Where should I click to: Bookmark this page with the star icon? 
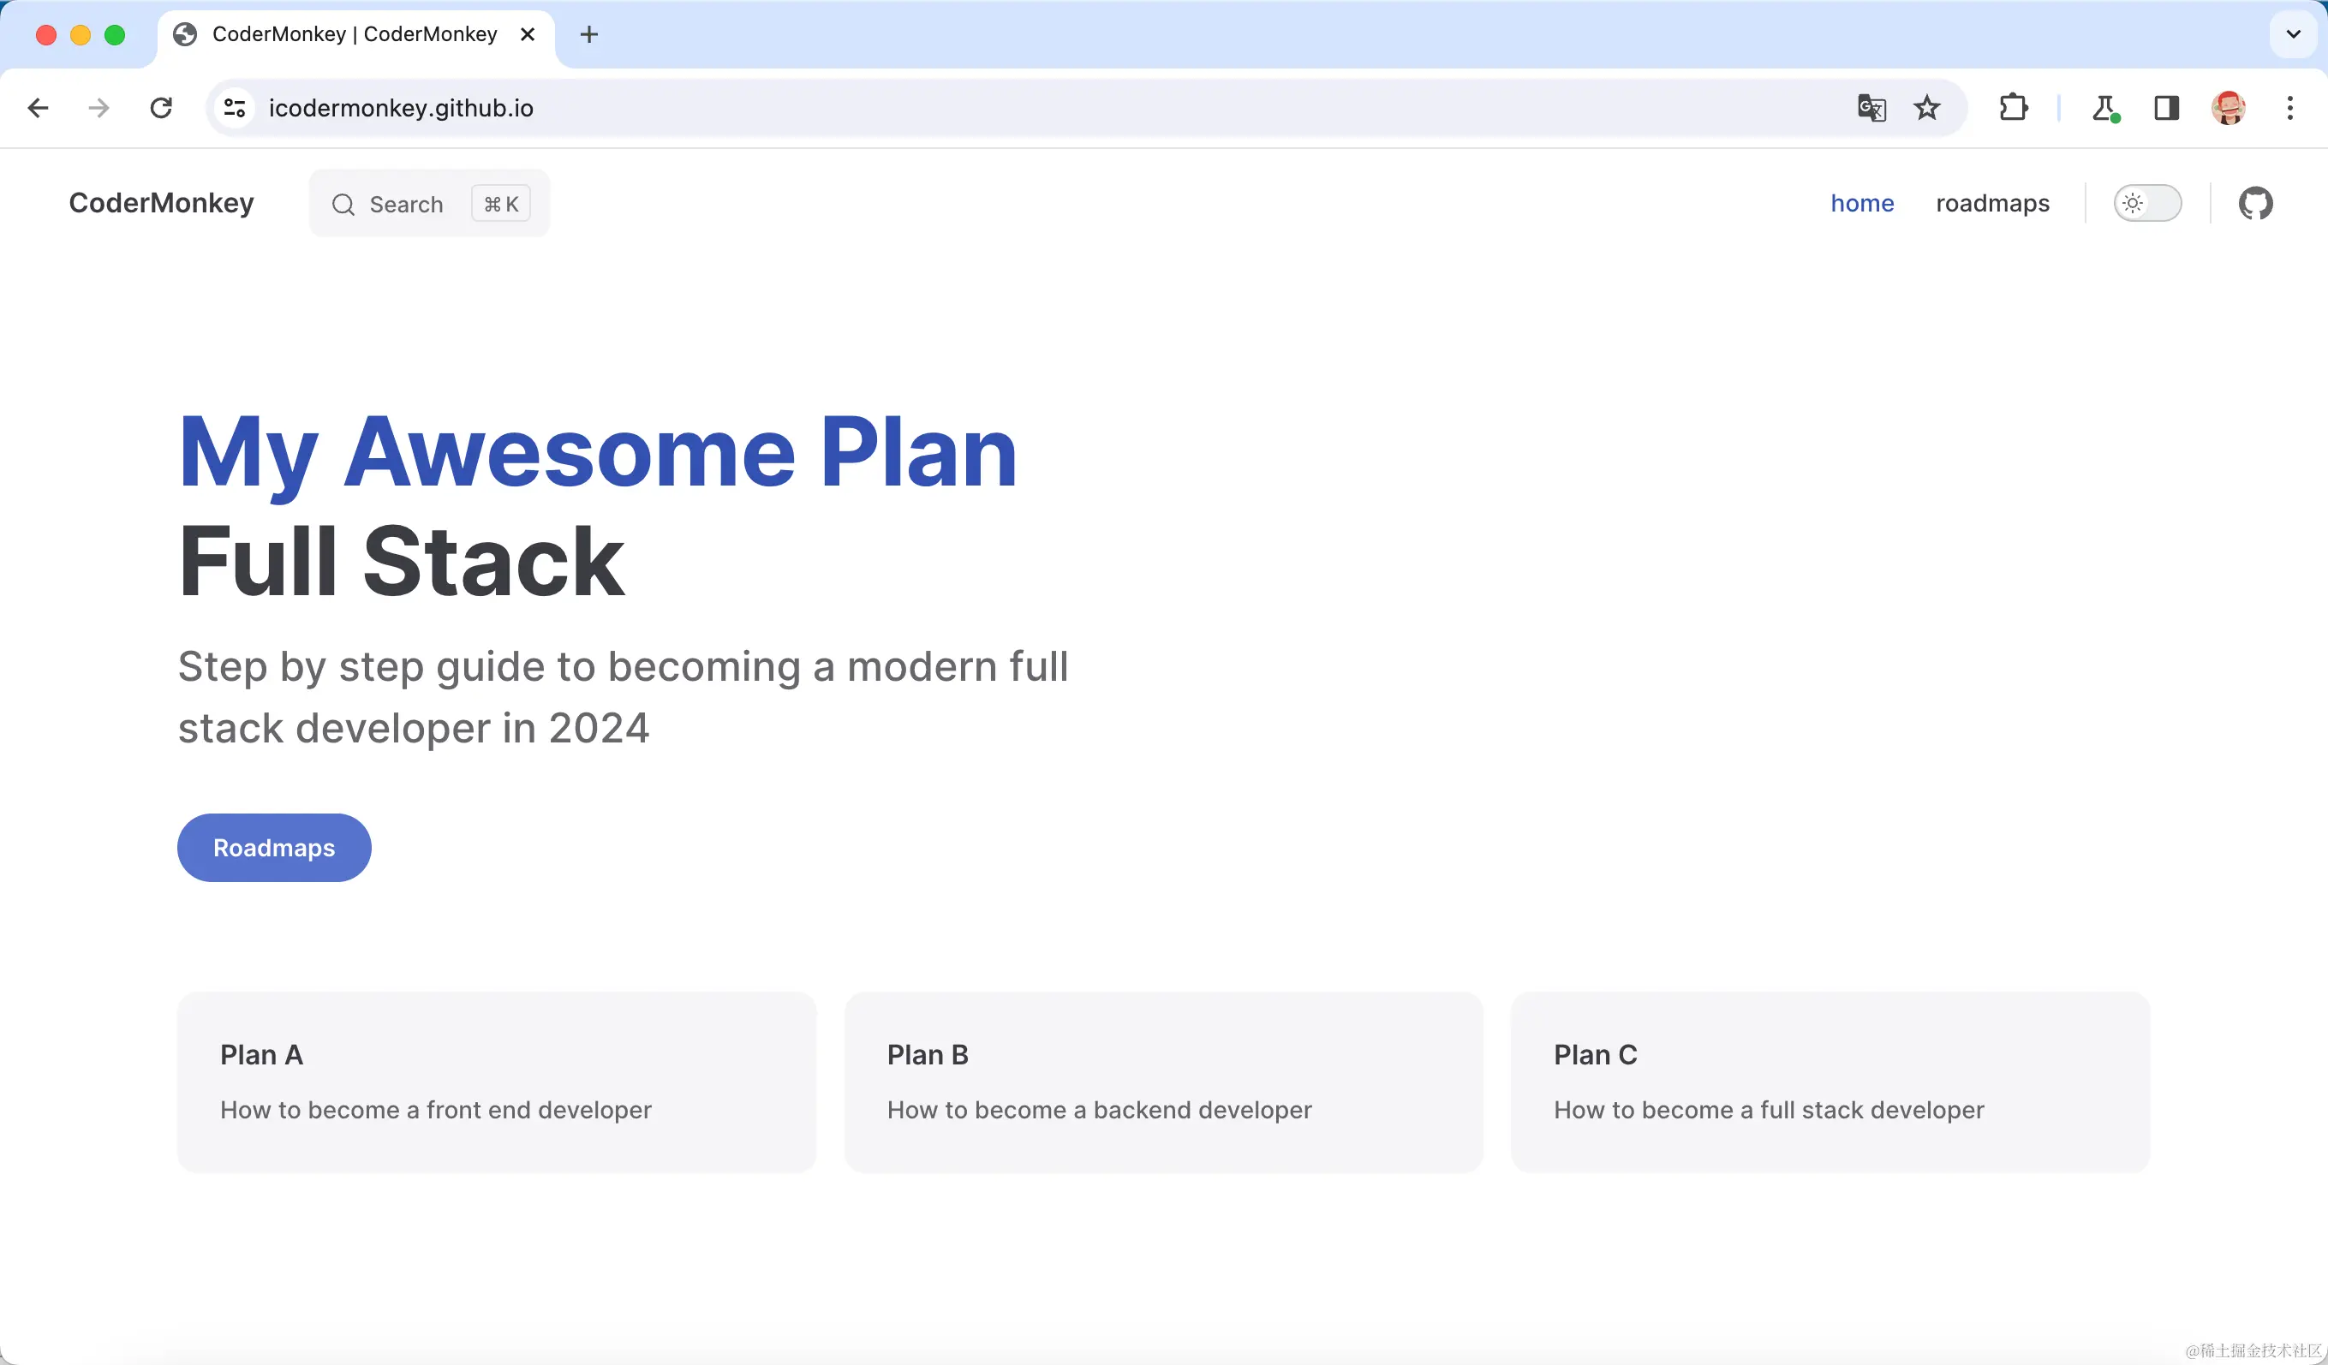pos(1927,108)
